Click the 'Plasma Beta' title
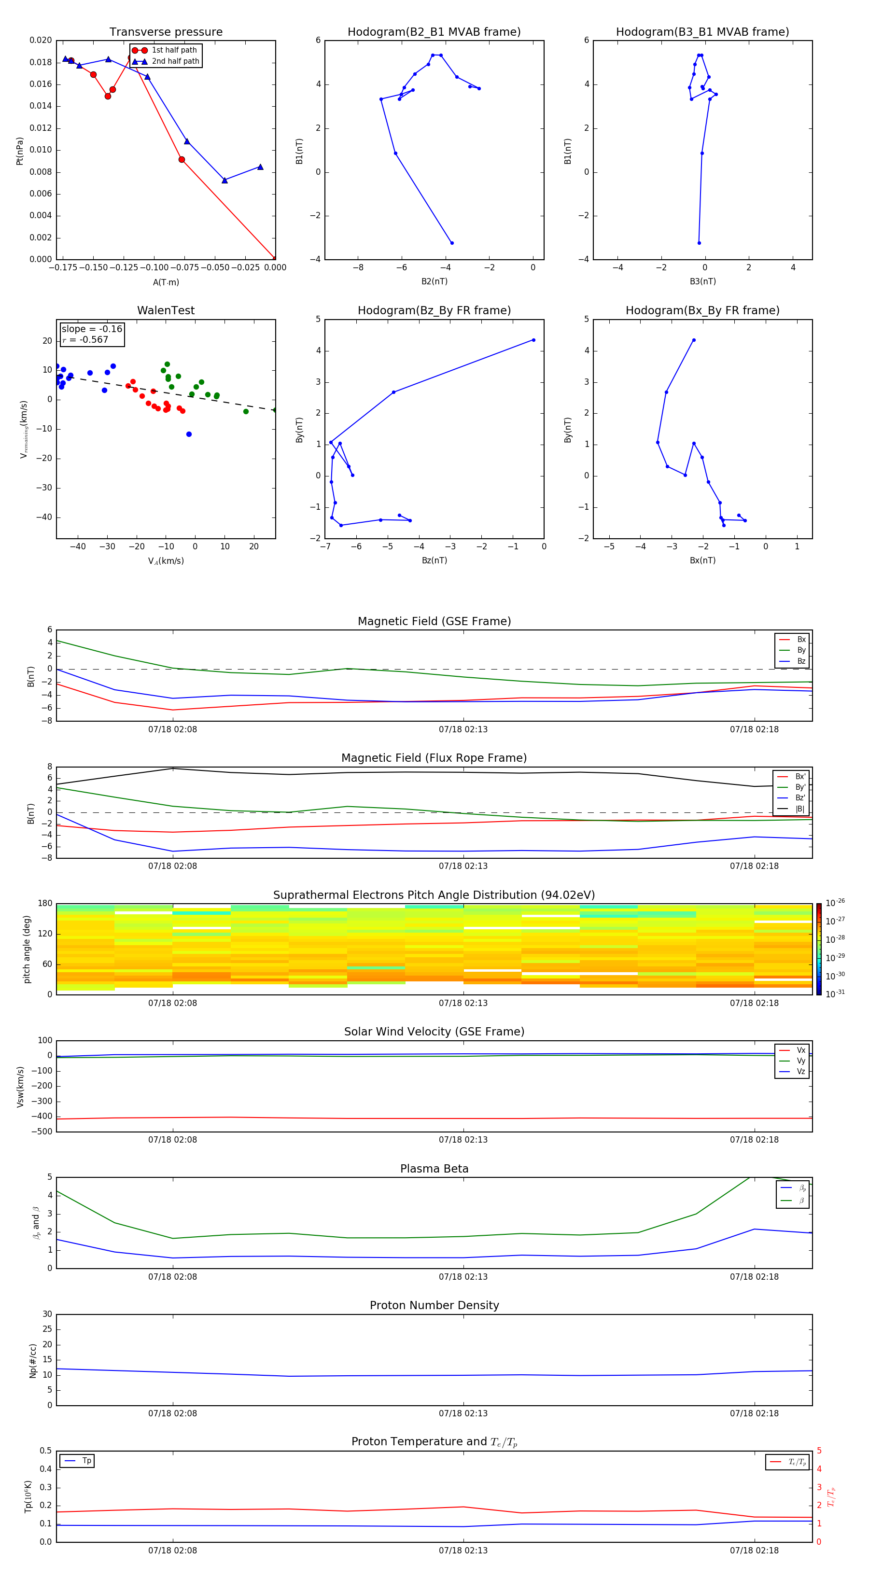This screenshot has width=869, height=1593. tap(434, 1169)
